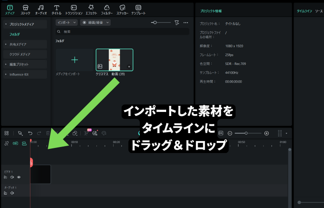Open the フィルター (Filters) tab
The image size is (324, 208).
(106, 10)
